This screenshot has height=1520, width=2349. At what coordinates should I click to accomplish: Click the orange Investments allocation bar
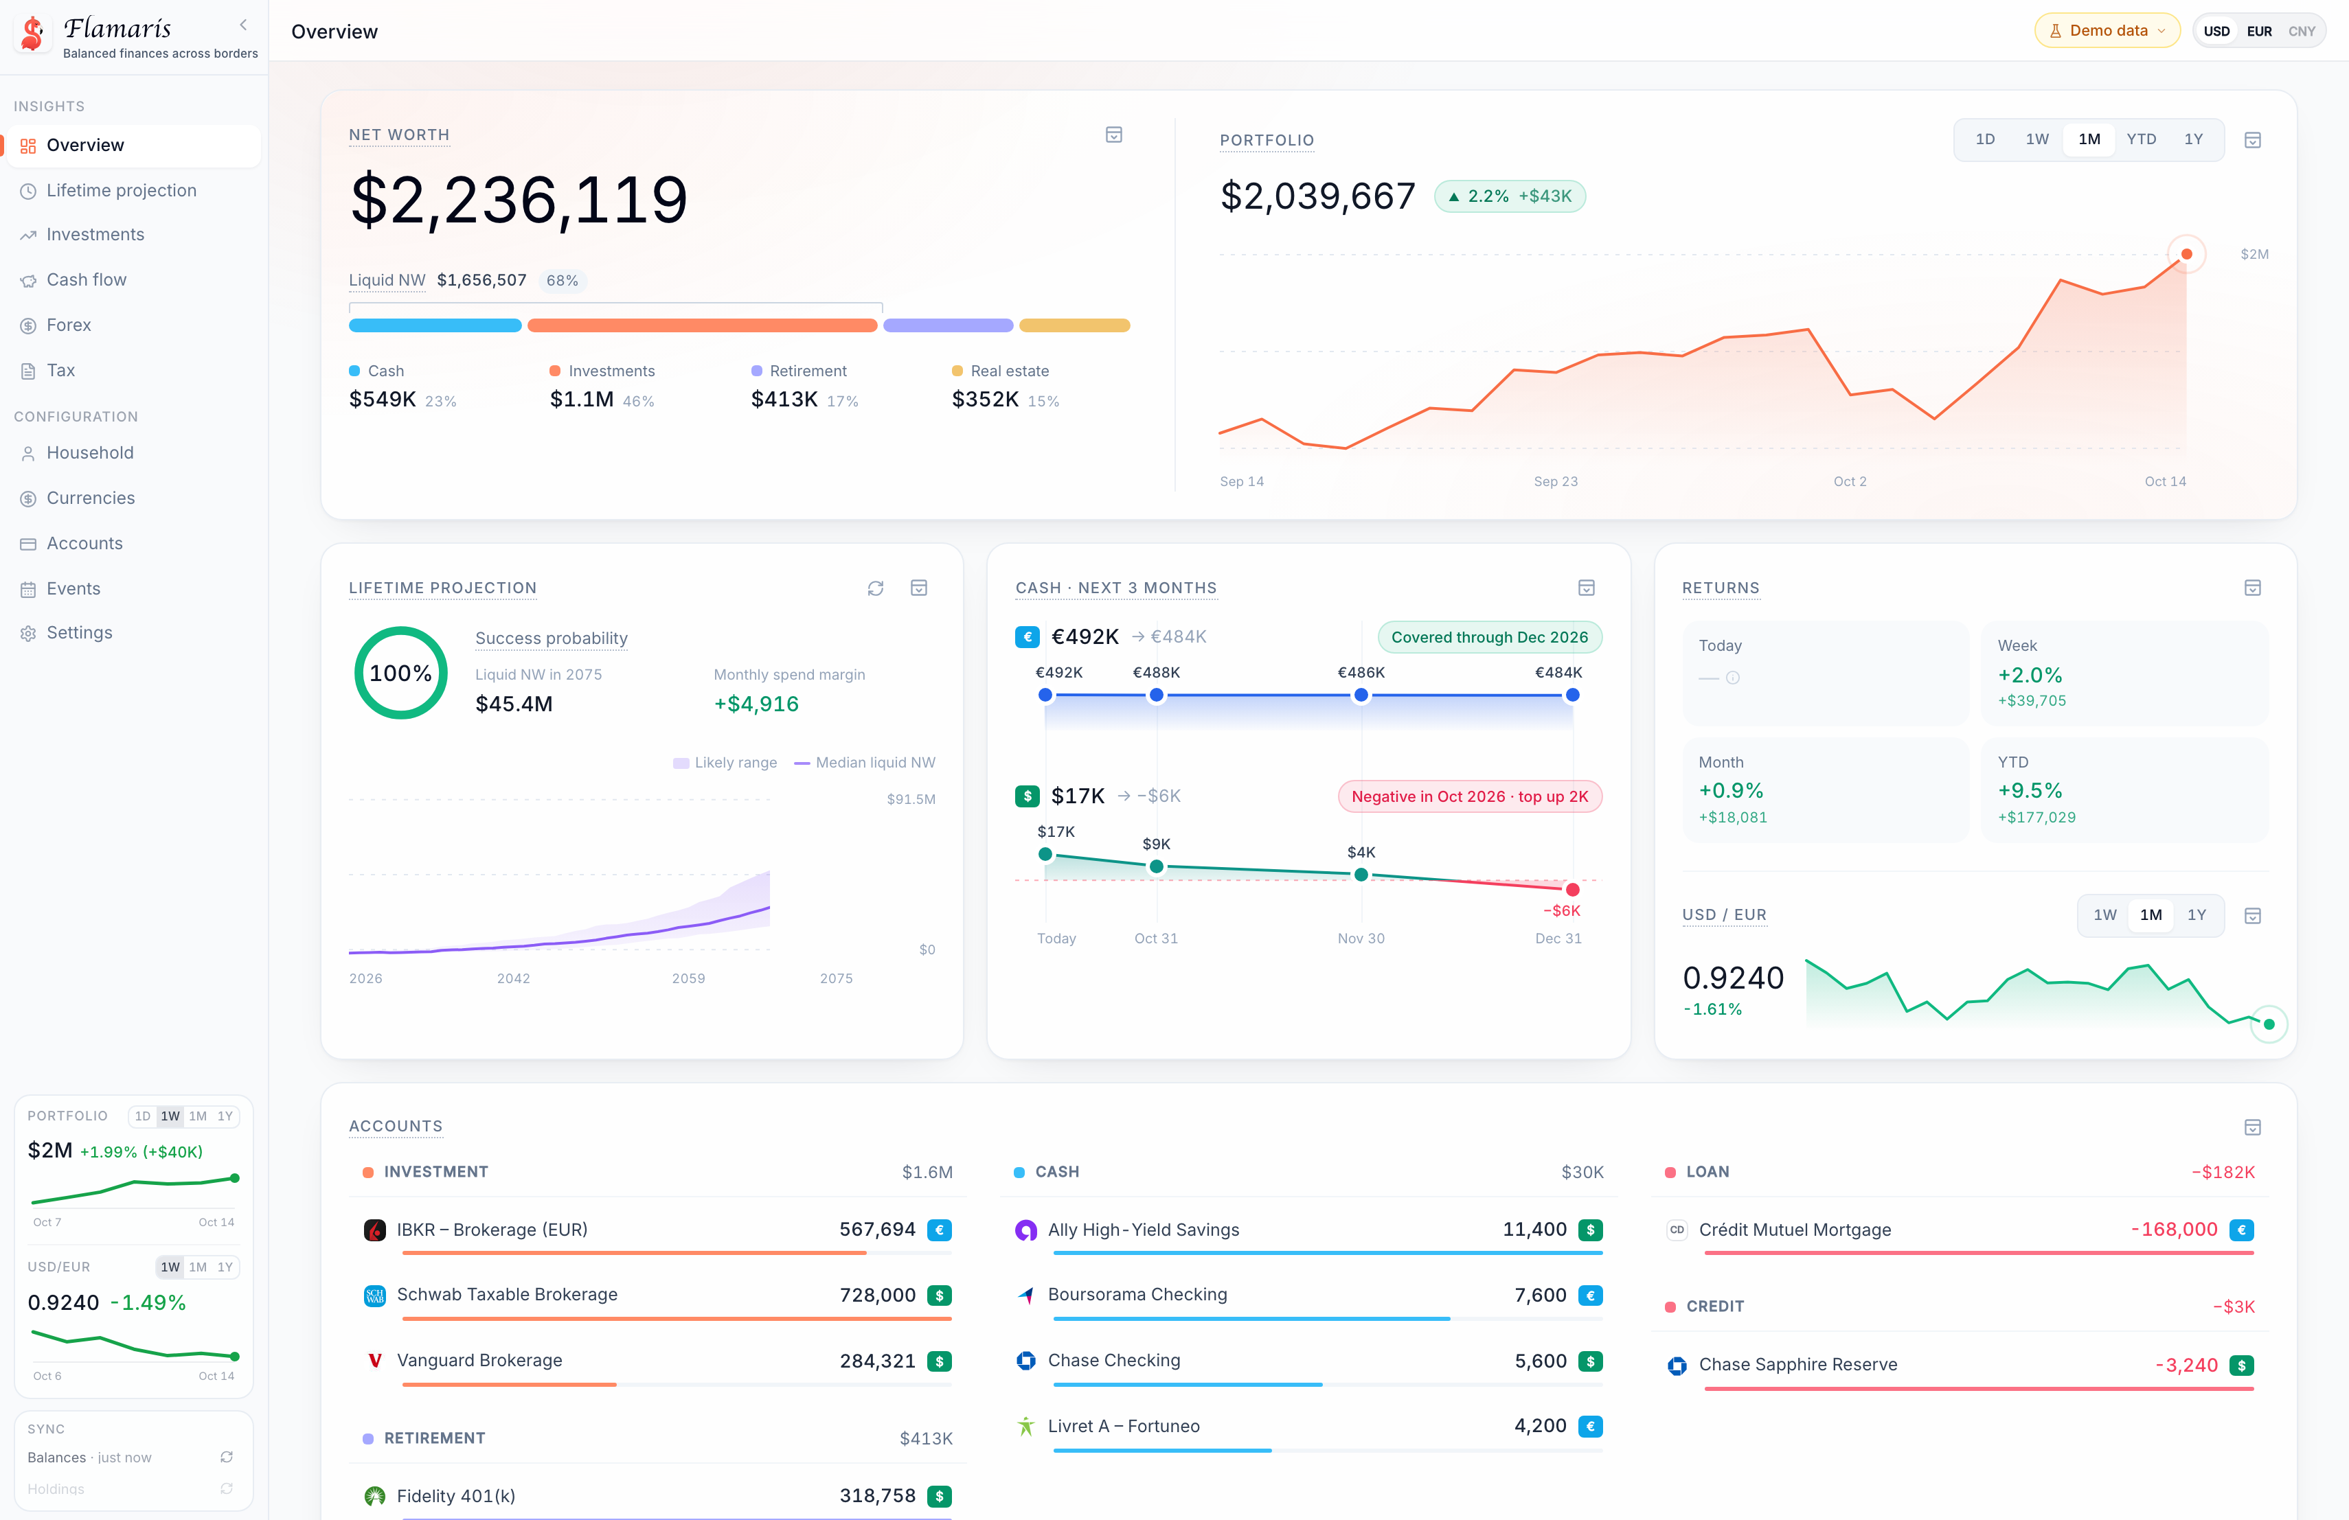[x=702, y=325]
